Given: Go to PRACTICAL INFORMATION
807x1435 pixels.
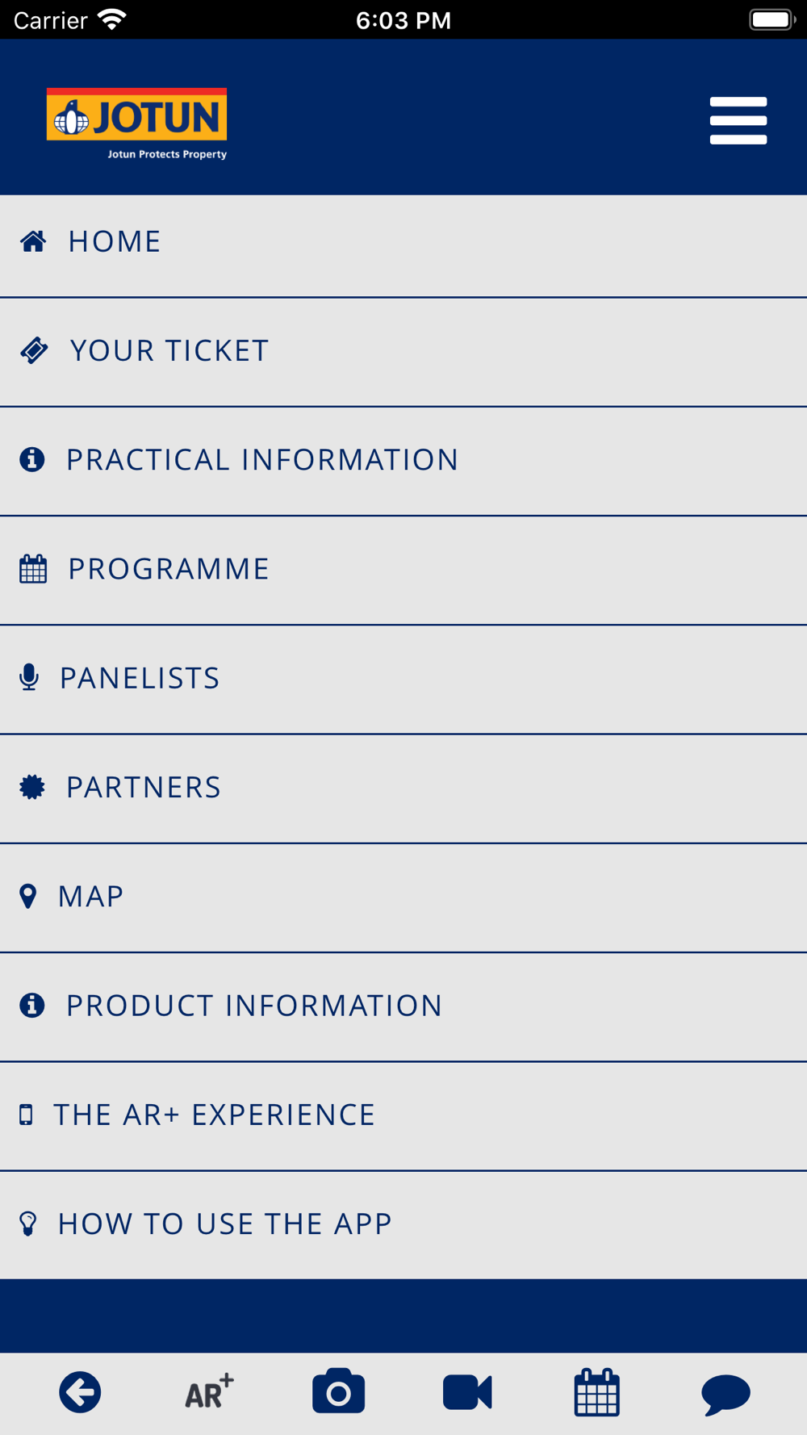Looking at the screenshot, I should click(x=403, y=461).
